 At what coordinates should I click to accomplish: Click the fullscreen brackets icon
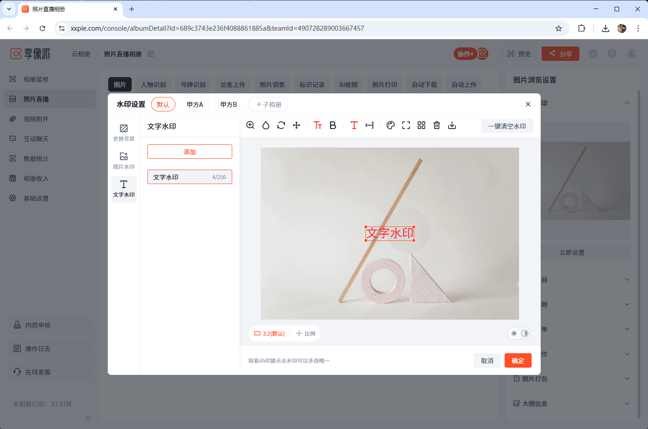[x=406, y=125]
